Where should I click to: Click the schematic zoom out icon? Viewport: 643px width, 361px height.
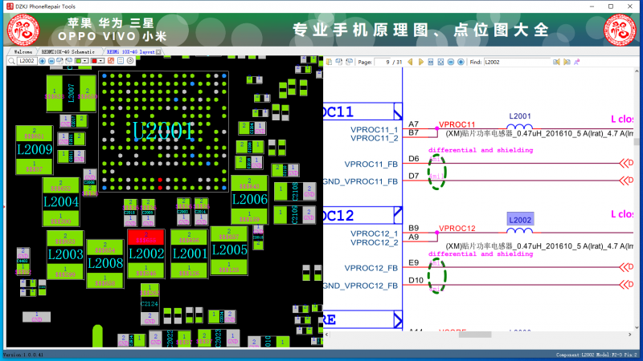[x=451, y=62]
